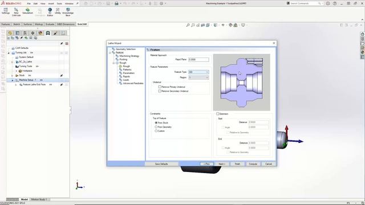This screenshot has height=205, width=365.
Task: Select Turning Tools in CAM tree
Action: coord(26,67)
